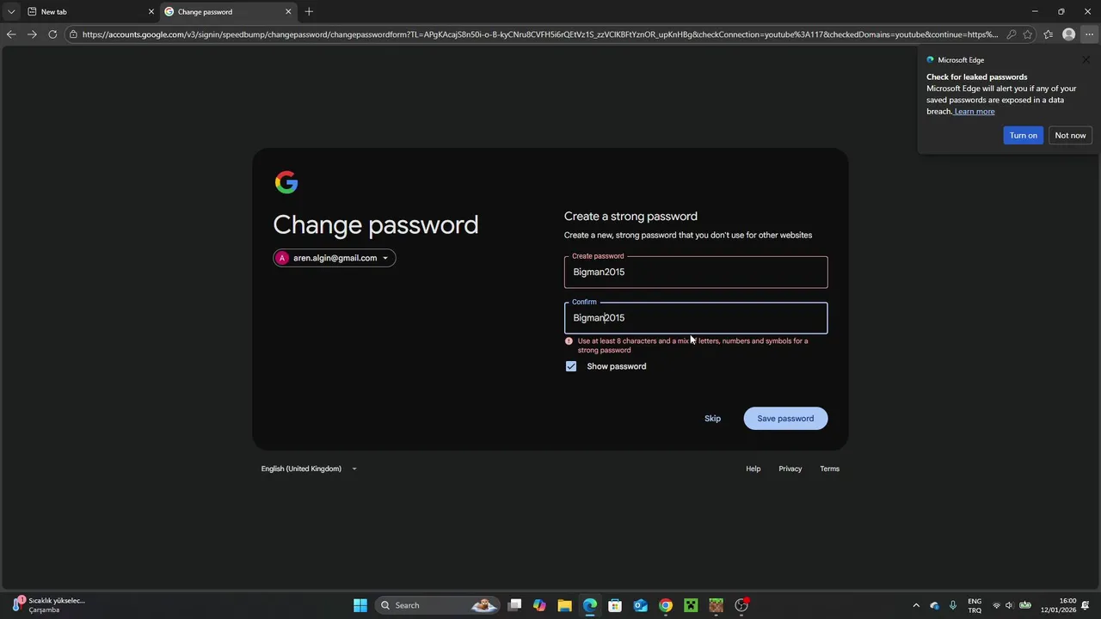This screenshot has height=619, width=1101.
Task: Open Google Chrome from the taskbar
Action: [666, 605]
